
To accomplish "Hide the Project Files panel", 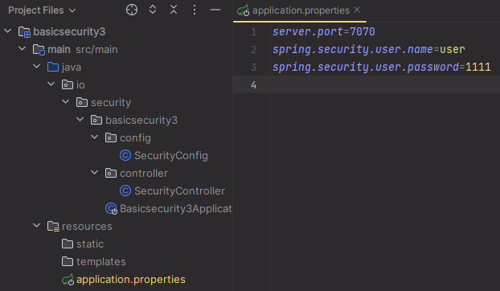I will (x=215, y=10).
